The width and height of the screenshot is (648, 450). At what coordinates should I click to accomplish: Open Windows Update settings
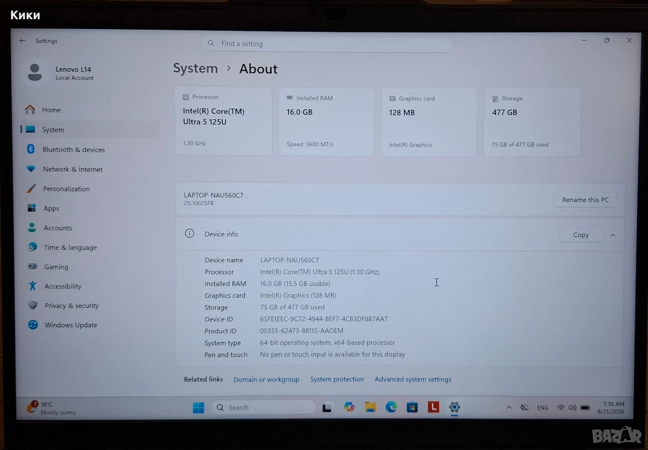[x=90, y=325]
